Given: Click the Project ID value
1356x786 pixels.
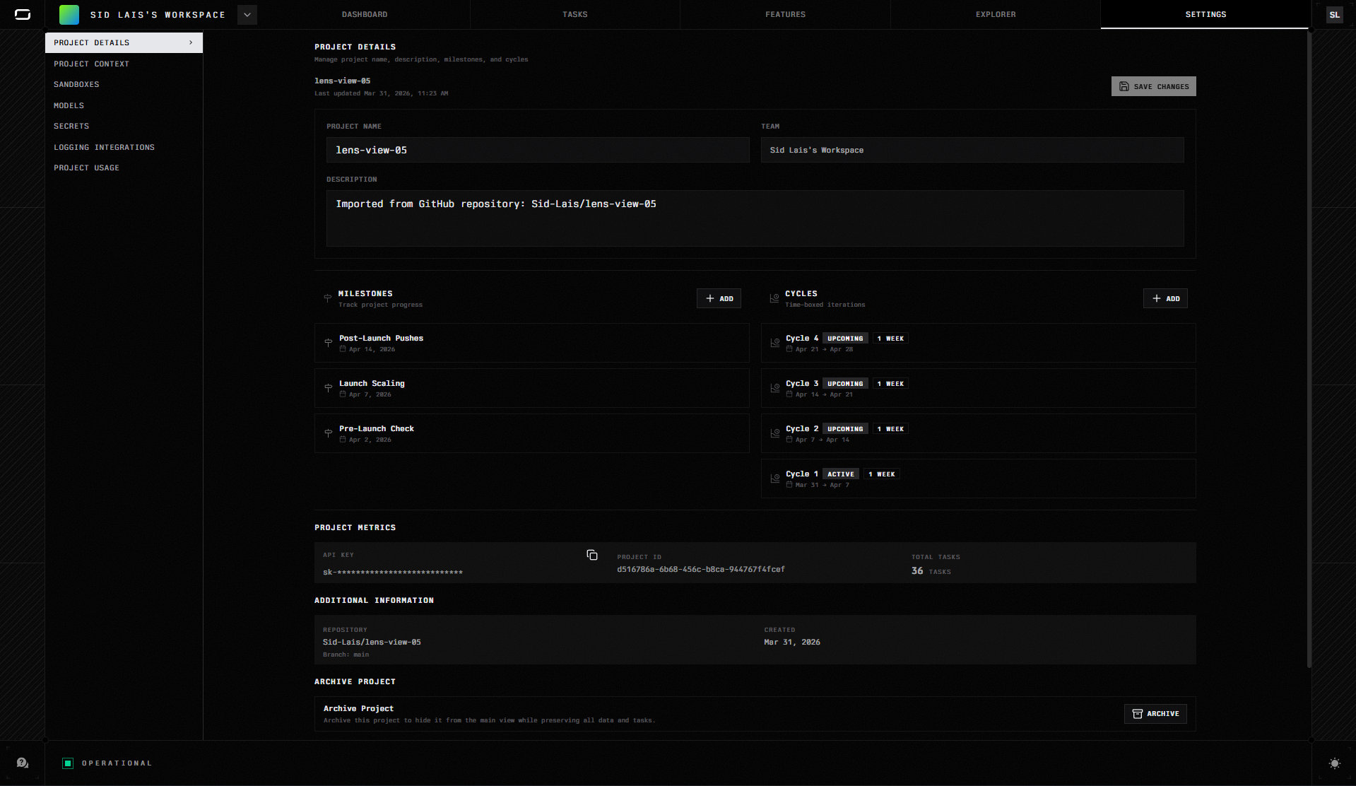Looking at the screenshot, I should click(x=701, y=569).
